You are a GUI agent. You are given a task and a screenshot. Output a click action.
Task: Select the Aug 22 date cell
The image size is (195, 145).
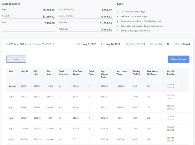11,139
